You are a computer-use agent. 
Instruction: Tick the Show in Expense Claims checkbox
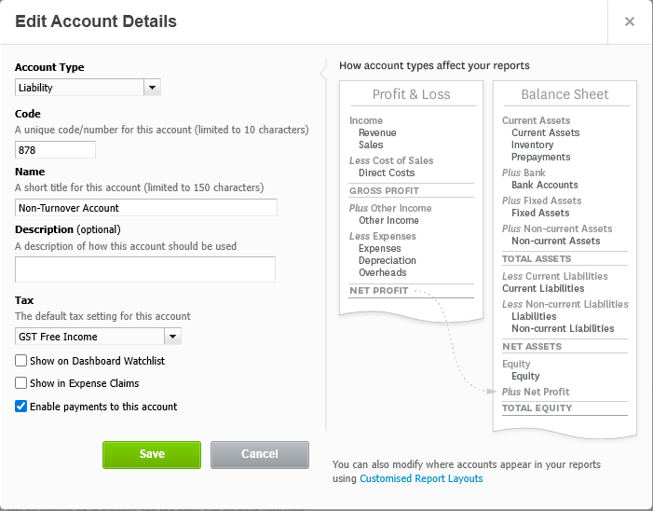[21, 383]
